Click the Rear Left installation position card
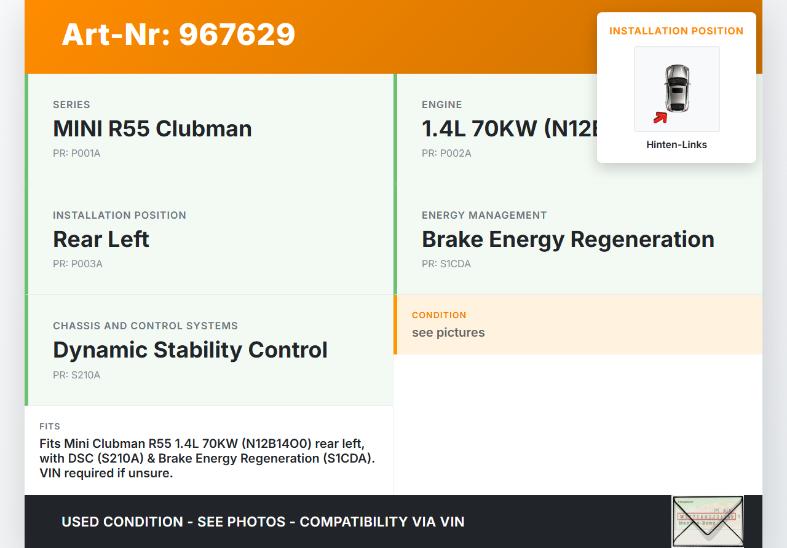787x548 pixels. pos(209,239)
